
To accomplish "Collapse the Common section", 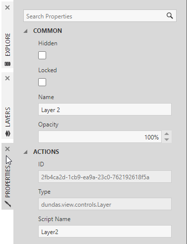I will click(x=25, y=31).
